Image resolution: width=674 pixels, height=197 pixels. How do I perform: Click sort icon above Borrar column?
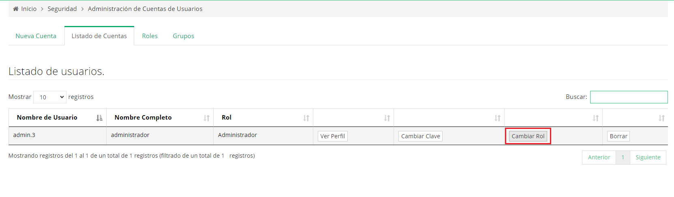coord(661,118)
